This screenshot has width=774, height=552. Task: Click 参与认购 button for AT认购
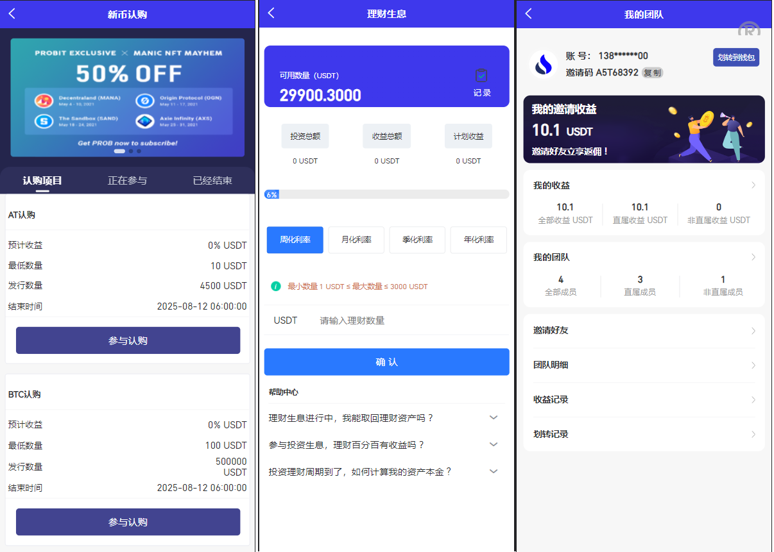pyautogui.click(x=128, y=340)
